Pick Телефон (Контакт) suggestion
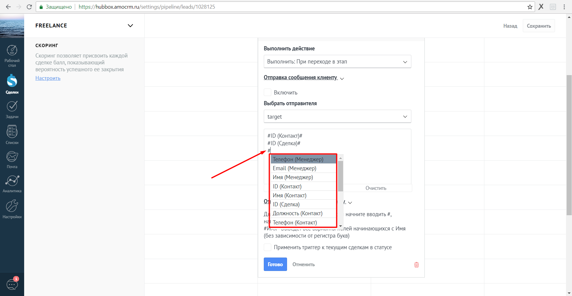The width and height of the screenshot is (572, 296). [x=303, y=223]
